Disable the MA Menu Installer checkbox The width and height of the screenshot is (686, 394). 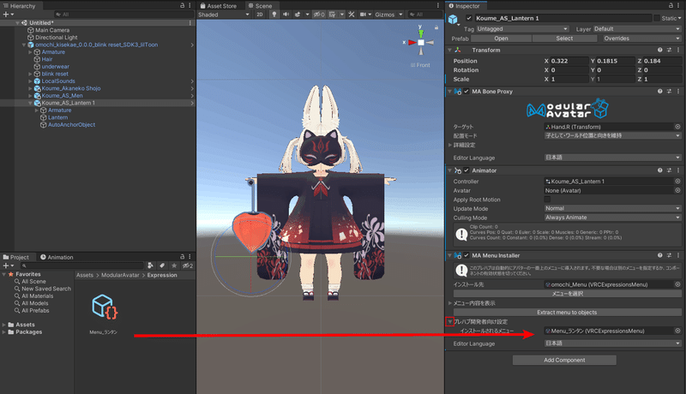click(466, 255)
